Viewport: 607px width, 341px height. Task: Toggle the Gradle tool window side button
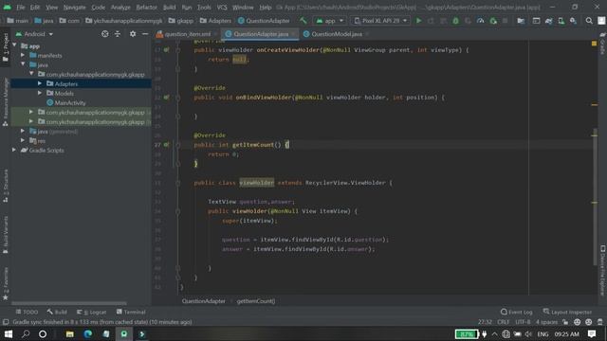[x=603, y=44]
